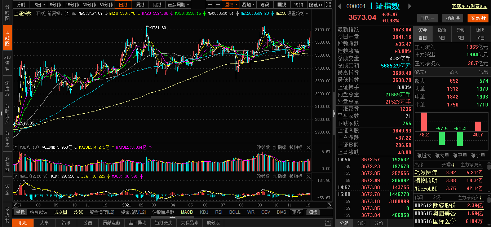
Task: Click the fullscreen expand icon
Action: click(328, 5)
